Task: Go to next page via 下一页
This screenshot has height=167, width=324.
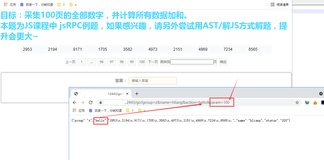Action: click(x=153, y=62)
